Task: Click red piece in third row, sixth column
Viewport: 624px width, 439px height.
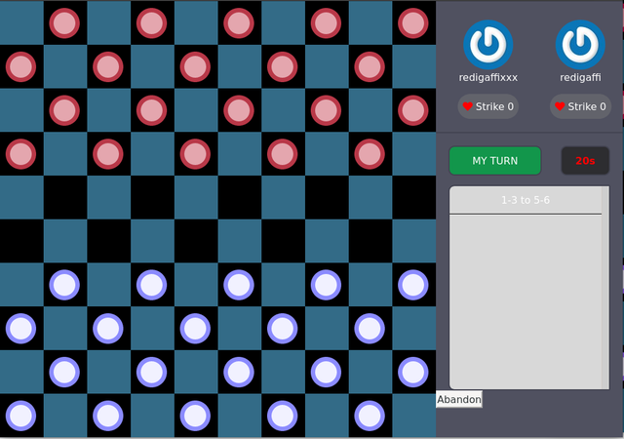Action: pyautogui.click(x=239, y=110)
